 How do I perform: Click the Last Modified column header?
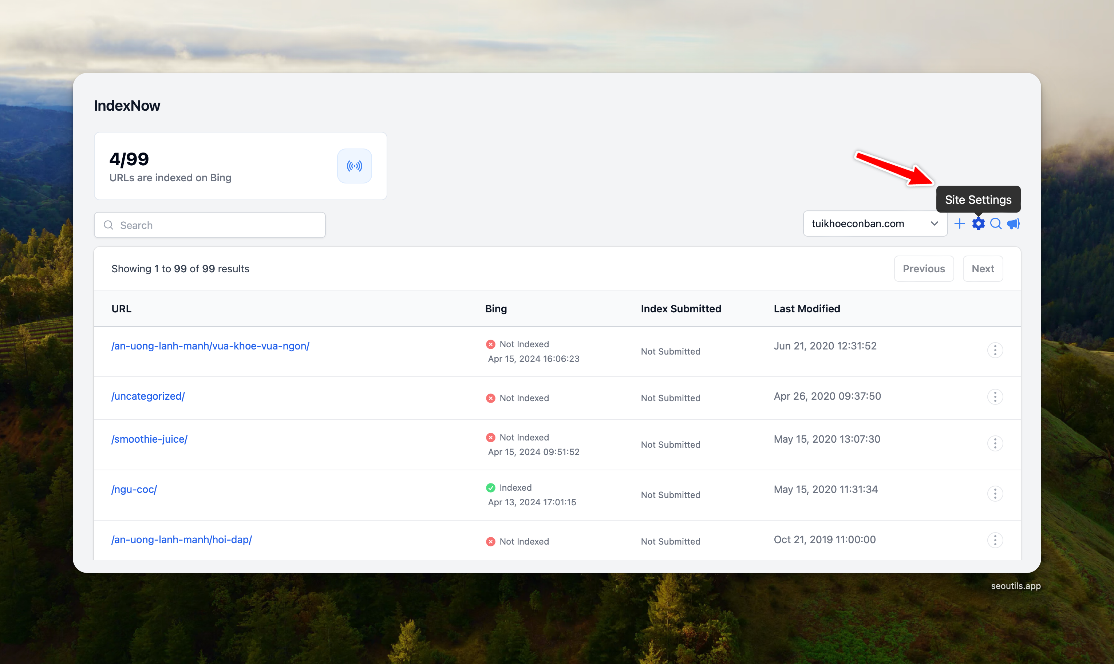point(807,309)
